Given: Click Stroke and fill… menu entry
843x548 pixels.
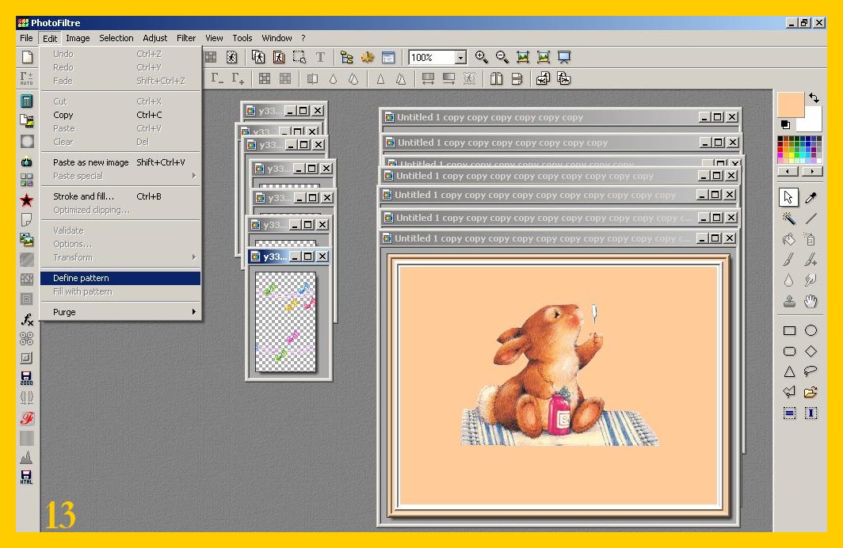Looking at the screenshot, I should [83, 196].
